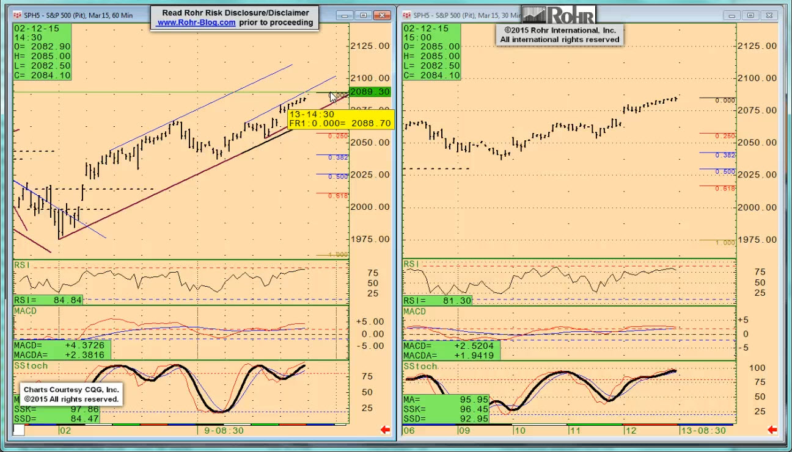Click the RSI= 81.30 value box
Image resolution: width=792 pixels, height=452 pixels.
click(x=438, y=301)
